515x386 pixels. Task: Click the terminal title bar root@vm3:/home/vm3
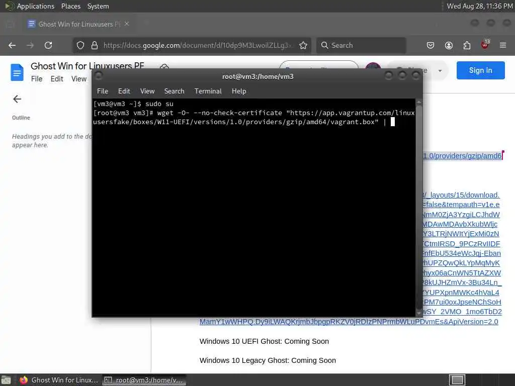tap(258, 76)
